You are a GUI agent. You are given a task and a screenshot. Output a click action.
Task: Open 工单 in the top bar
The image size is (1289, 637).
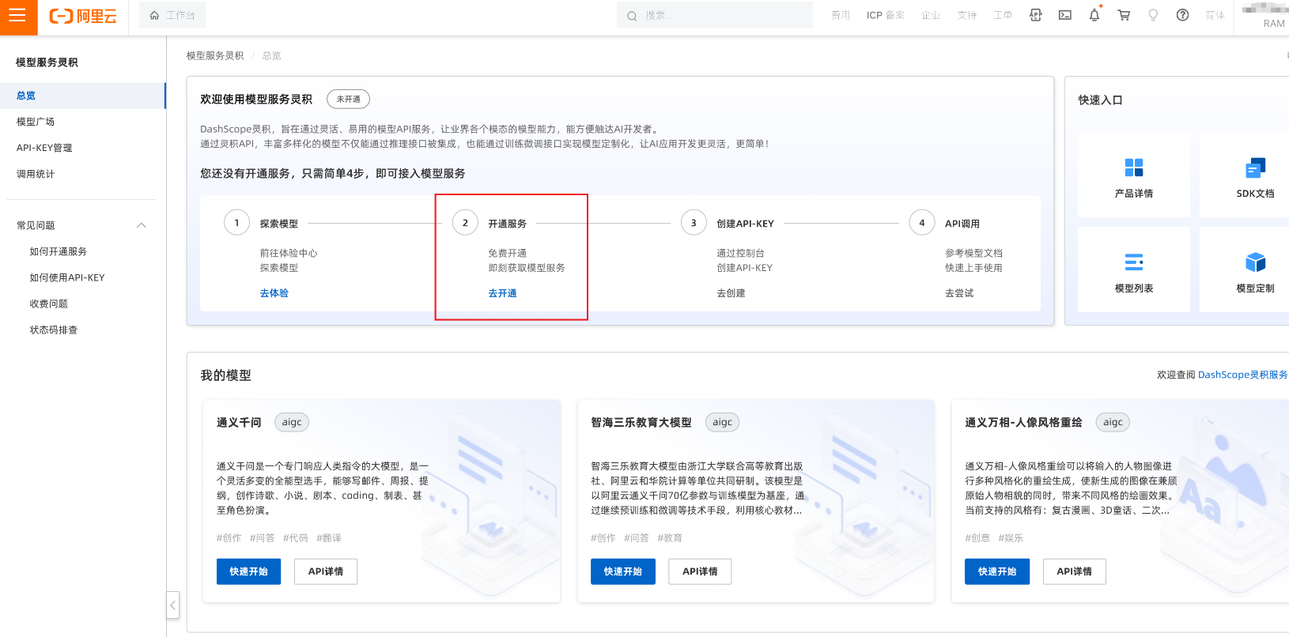(x=1003, y=15)
